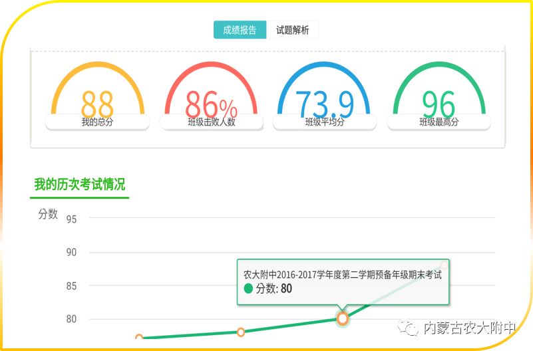The image size is (533, 351).
Task: Switch to the 成绩报告 tab
Action: pyautogui.click(x=240, y=30)
